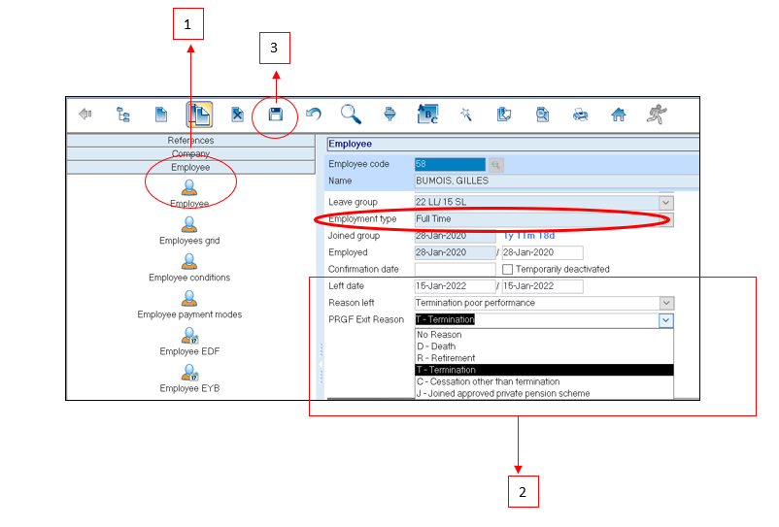
Task: Open the References panel header
Action: click(x=190, y=141)
